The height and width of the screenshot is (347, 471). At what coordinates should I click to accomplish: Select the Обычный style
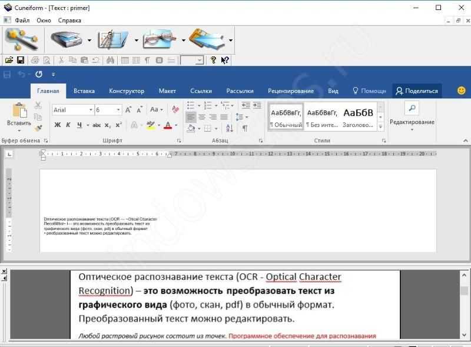click(x=286, y=118)
